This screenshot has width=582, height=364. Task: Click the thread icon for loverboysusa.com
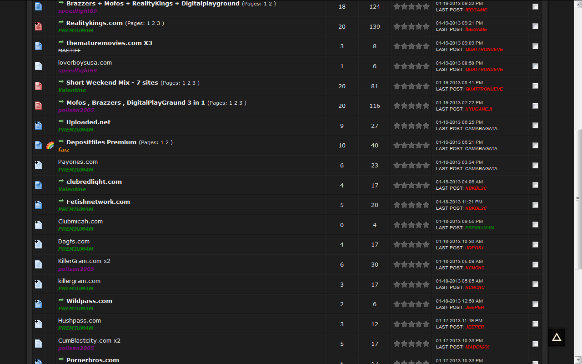[x=38, y=66]
